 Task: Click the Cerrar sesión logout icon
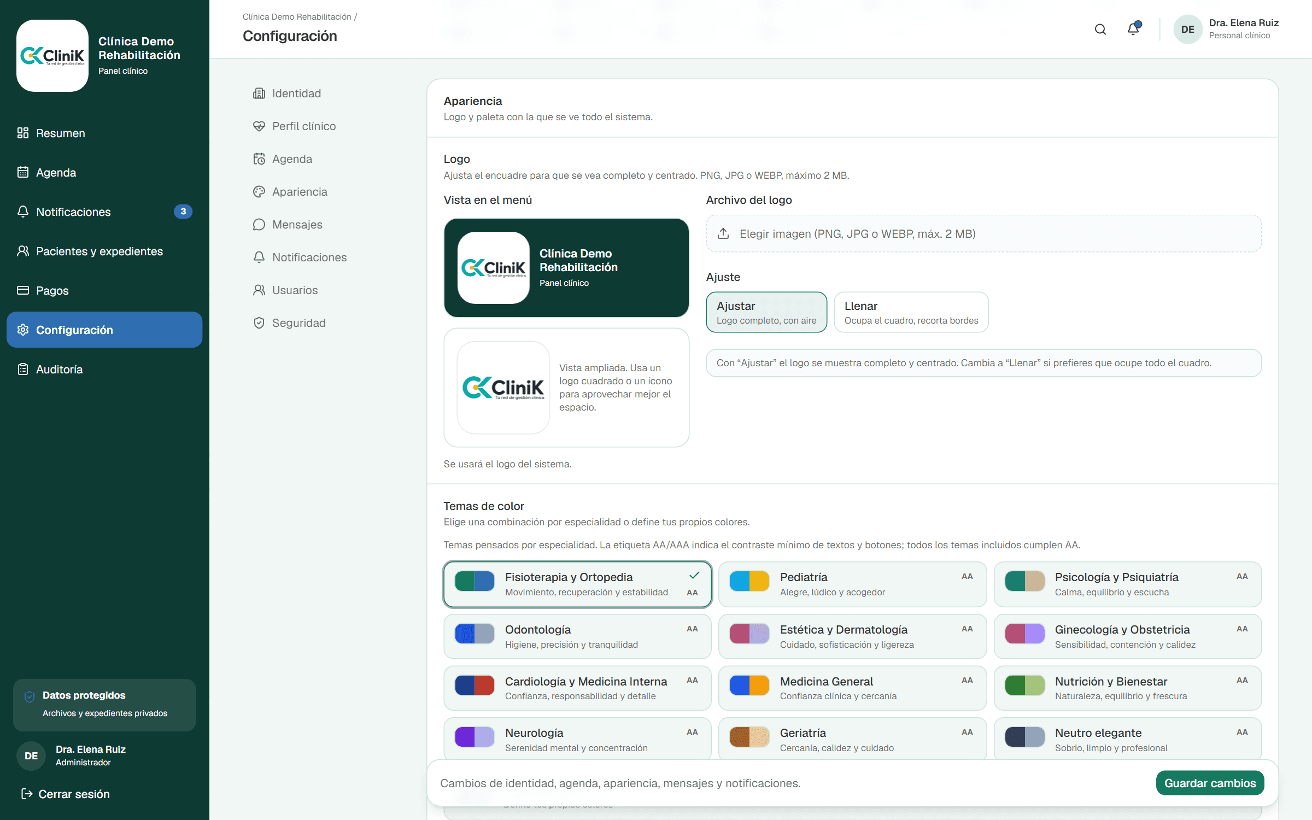tap(26, 794)
